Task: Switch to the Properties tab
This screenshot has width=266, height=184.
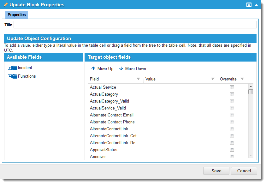Action: (17, 15)
